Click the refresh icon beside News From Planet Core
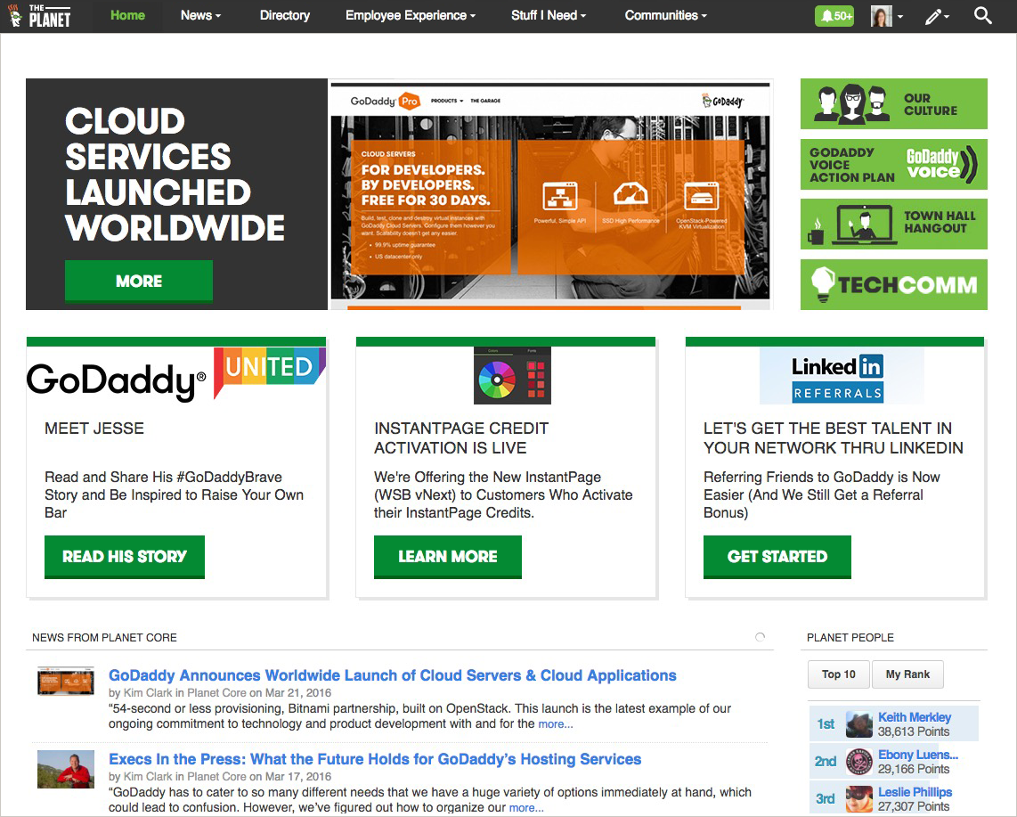The image size is (1017, 817). [761, 637]
